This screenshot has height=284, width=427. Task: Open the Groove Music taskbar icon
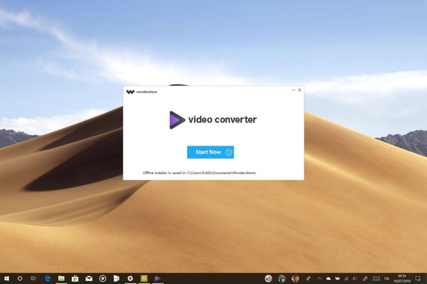tap(103, 278)
